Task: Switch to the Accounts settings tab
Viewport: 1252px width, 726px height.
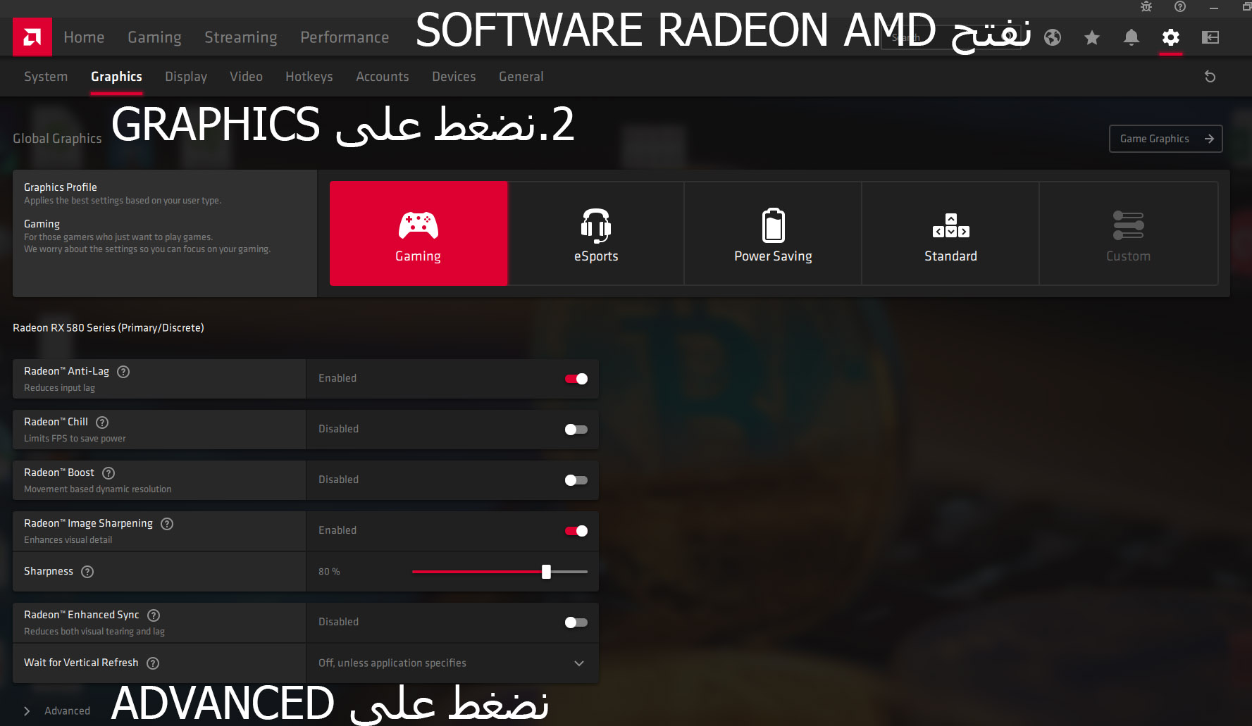Action: (383, 77)
